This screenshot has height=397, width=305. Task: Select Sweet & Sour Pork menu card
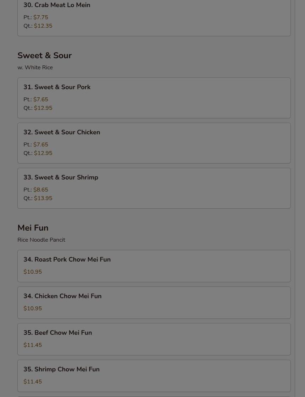point(154,98)
